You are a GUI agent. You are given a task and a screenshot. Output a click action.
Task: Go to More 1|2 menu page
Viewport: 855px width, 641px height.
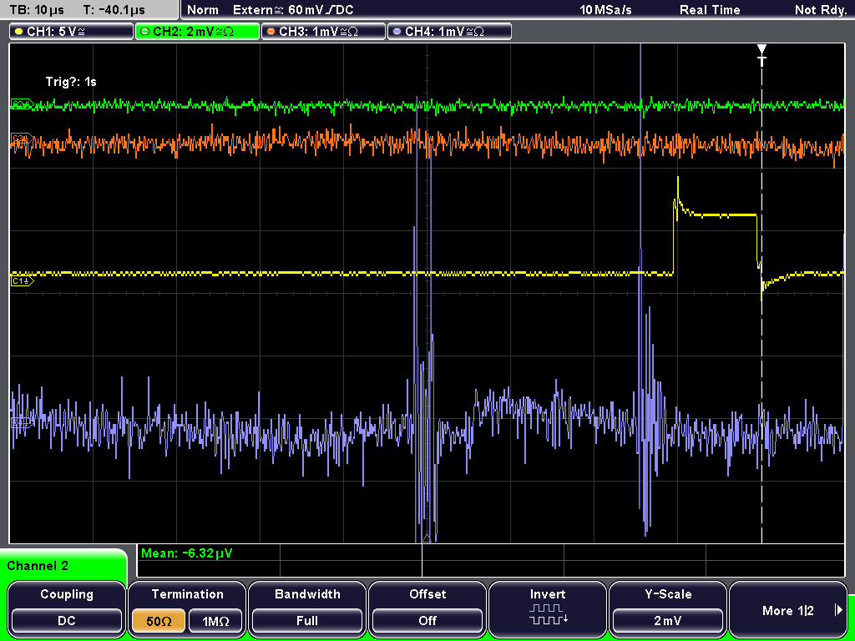point(788,610)
